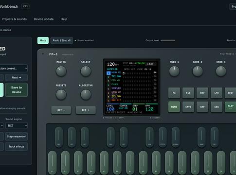The width and height of the screenshot is (236, 175).
Task: Click the SELECT knob
Action: (x=86, y=71)
